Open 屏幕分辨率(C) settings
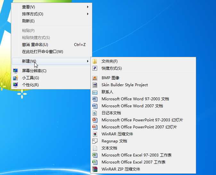 pos(51,71)
